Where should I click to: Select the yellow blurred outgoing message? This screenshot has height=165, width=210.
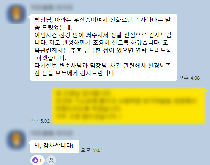(x=128, y=106)
